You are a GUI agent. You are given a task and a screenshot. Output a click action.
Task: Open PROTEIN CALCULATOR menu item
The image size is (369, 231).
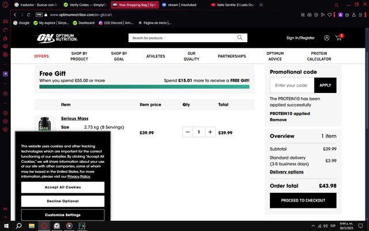click(x=319, y=56)
